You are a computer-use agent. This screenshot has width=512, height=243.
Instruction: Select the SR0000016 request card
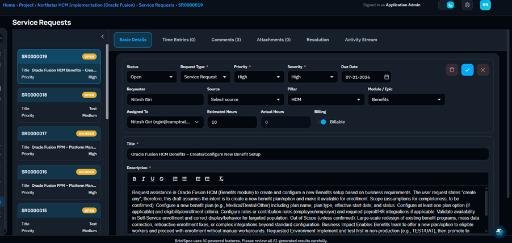59,182
